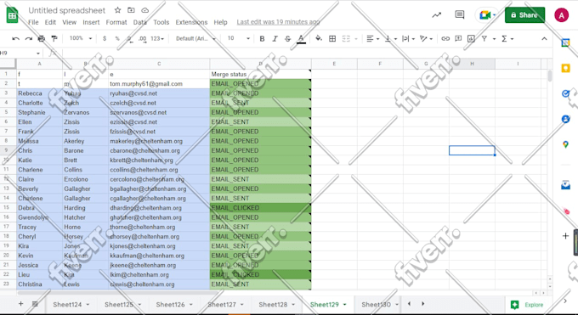
Task: Click the Merge cells icon
Action: click(346, 39)
